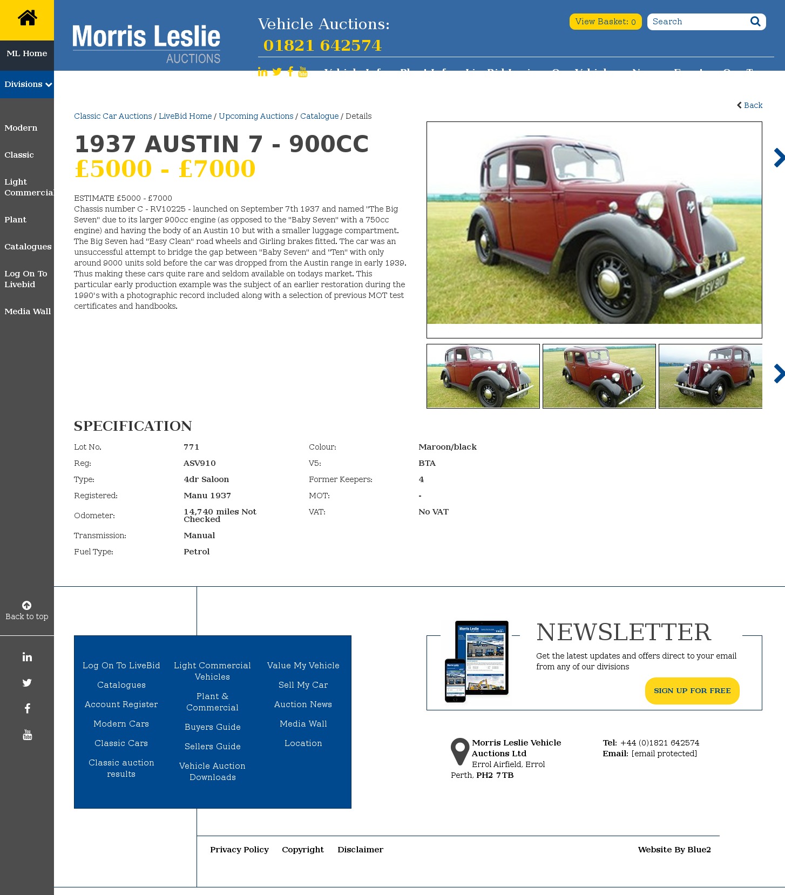
Task: Open Vehicle Auction Downloads link
Action: (x=213, y=771)
